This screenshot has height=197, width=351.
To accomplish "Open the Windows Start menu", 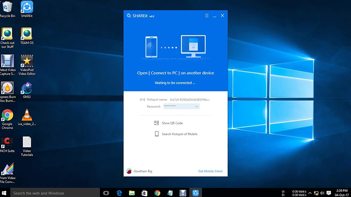I will [4, 193].
